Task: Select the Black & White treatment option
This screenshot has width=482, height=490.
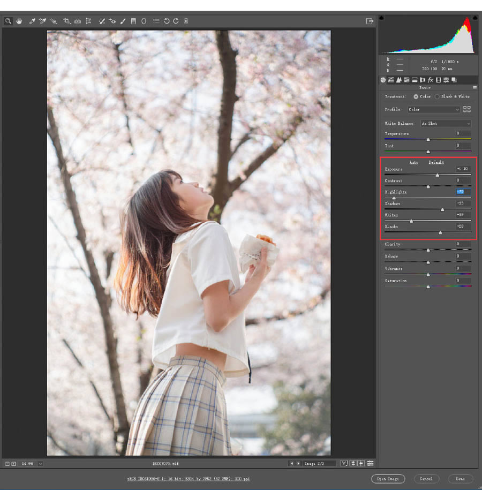Action: click(437, 96)
